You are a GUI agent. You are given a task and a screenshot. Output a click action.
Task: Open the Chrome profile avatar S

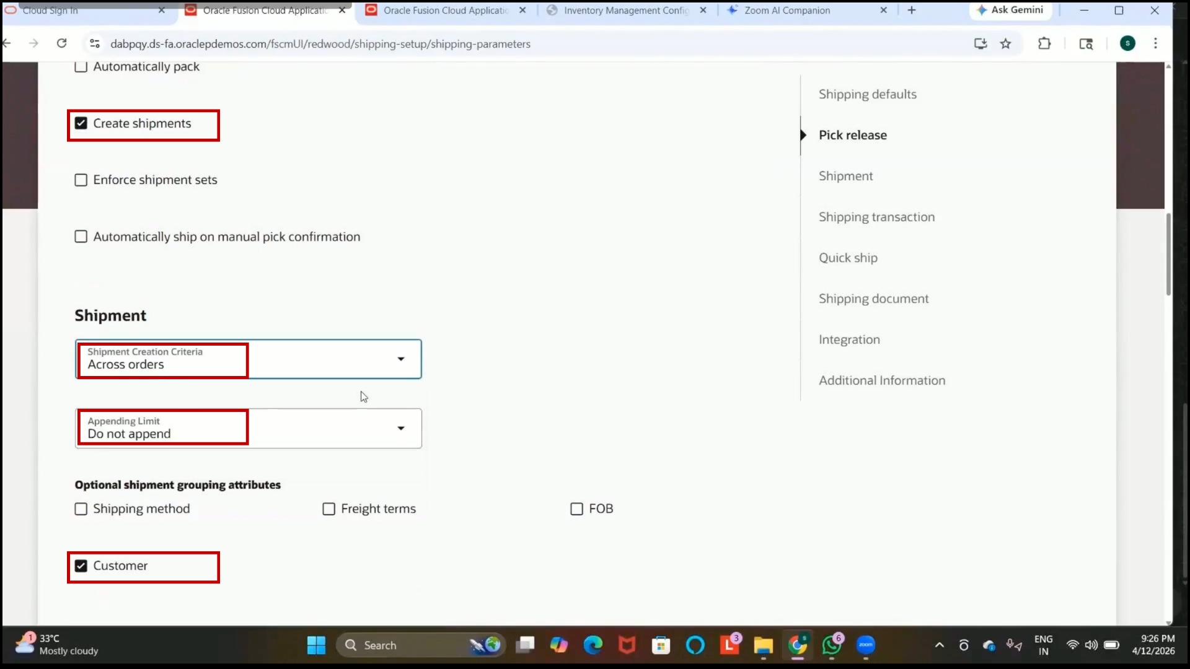click(1127, 43)
